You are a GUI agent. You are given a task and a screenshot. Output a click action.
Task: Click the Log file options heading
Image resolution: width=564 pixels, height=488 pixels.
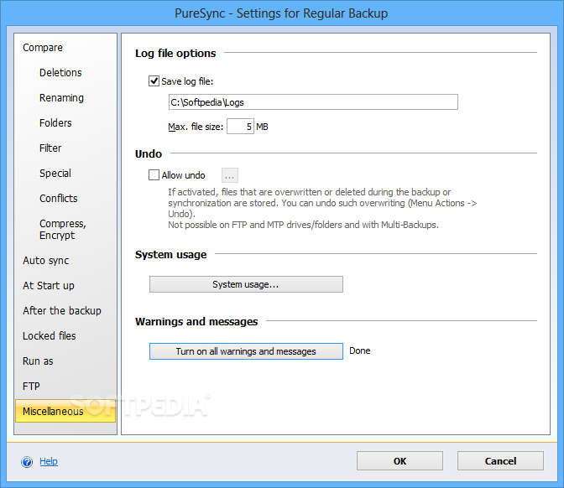175,53
